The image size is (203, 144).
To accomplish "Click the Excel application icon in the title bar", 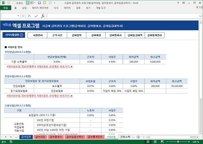I will [x=4, y=3].
